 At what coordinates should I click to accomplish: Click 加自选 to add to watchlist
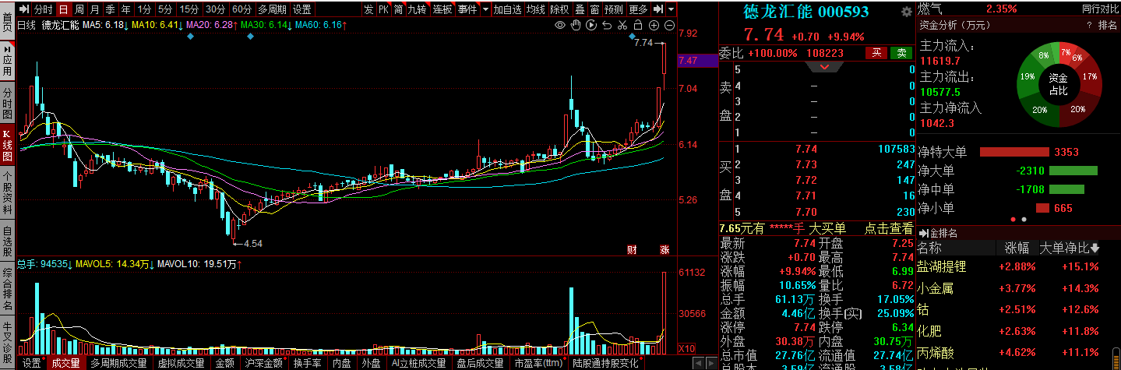tap(507, 9)
